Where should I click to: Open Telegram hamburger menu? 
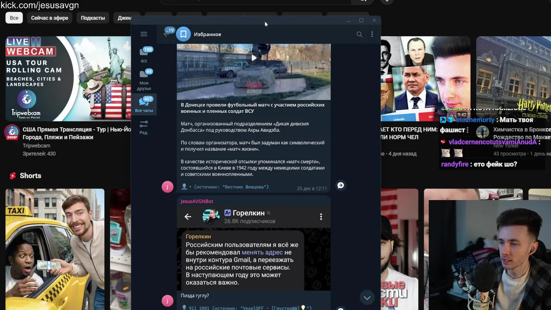coord(144,34)
